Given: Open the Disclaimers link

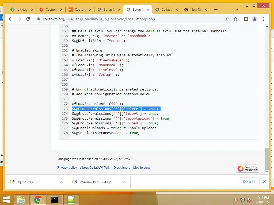Looking at the screenshot, I should 122,168.
